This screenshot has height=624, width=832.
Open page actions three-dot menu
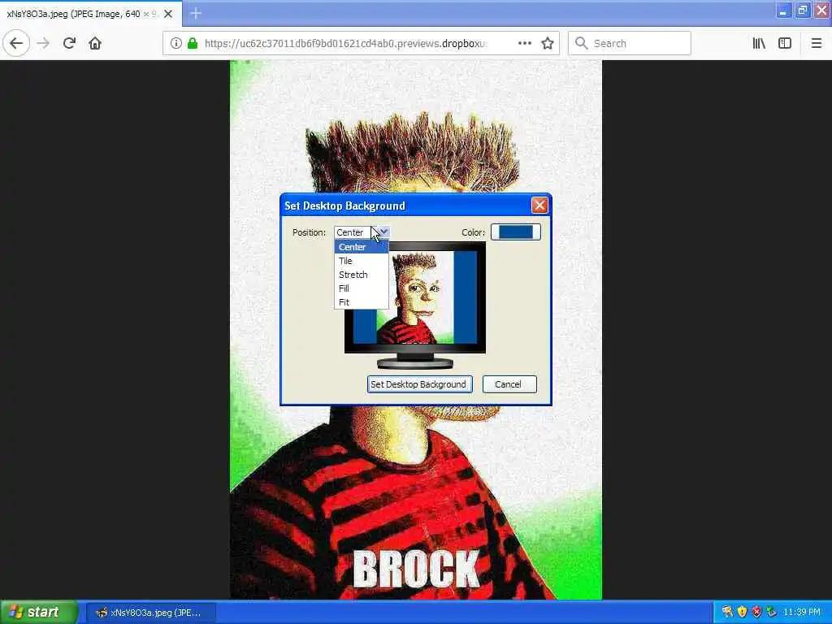click(x=524, y=43)
